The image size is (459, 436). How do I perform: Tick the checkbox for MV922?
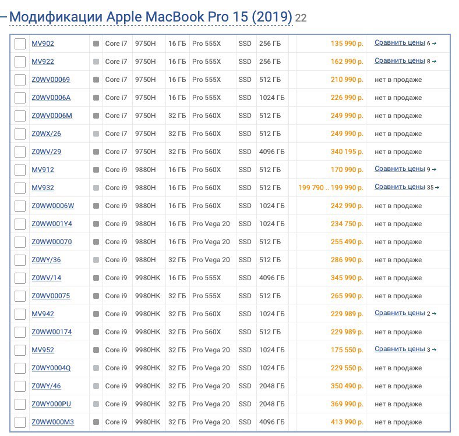[20, 62]
